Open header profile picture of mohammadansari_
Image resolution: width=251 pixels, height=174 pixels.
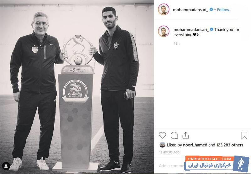click(163, 9)
